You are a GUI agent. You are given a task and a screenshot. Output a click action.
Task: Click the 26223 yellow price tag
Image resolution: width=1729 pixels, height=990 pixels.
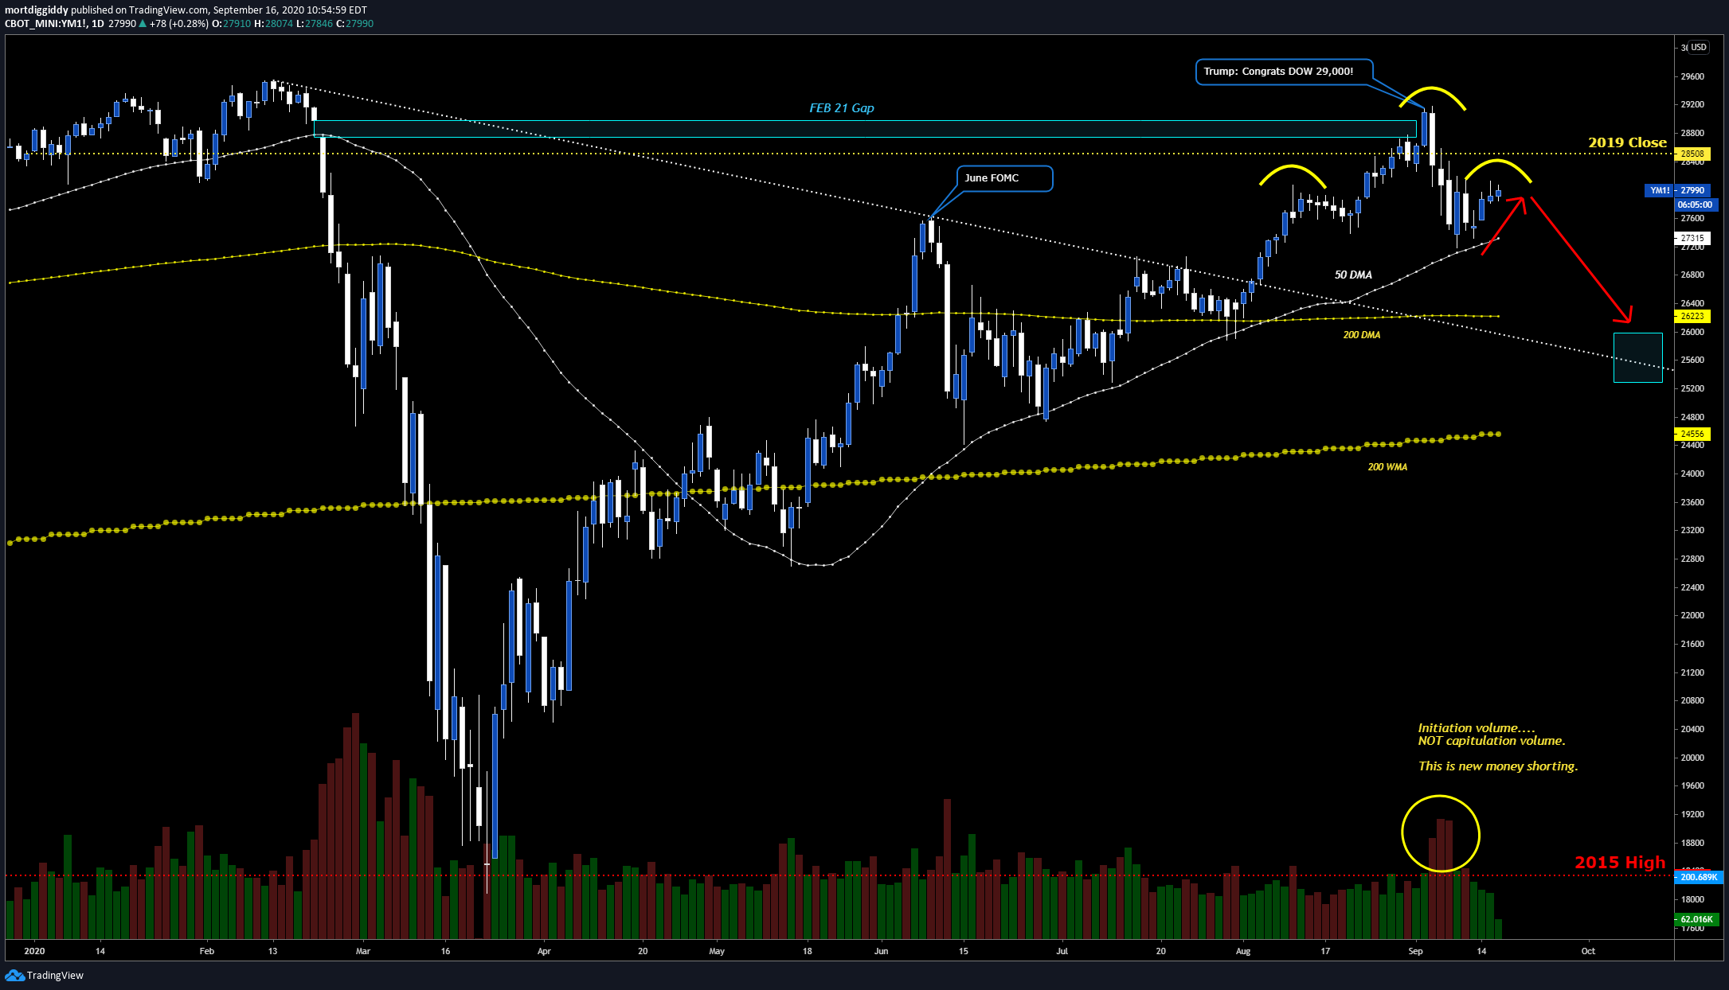pos(1692,317)
